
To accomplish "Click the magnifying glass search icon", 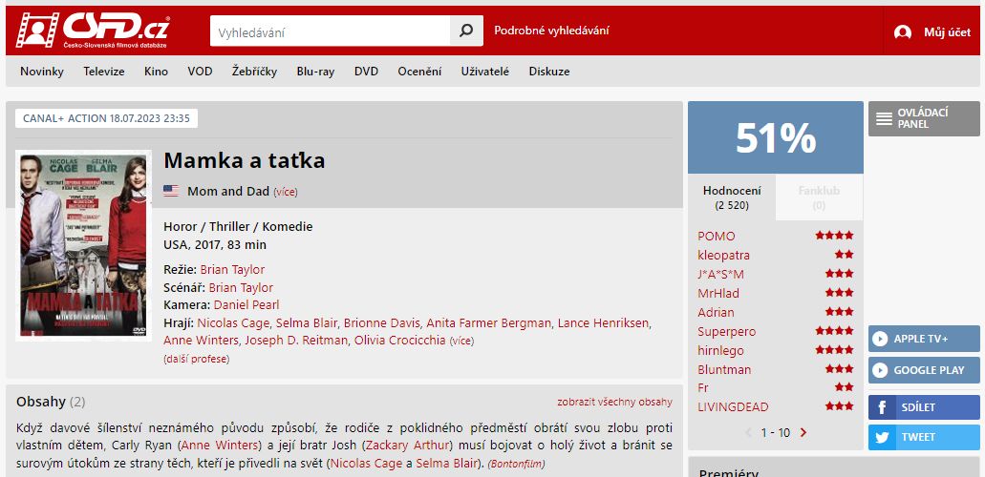I will pyautogui.click(x=466, y=31).
